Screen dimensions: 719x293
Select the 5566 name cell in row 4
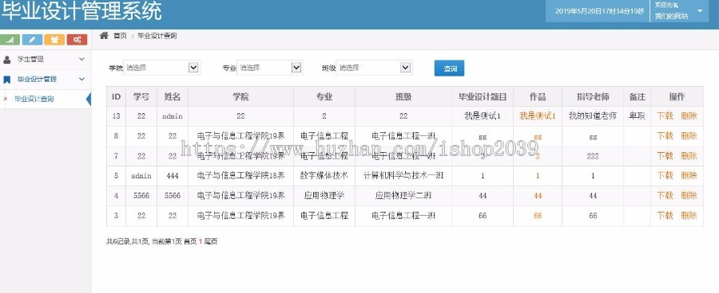tap(173, 196)
